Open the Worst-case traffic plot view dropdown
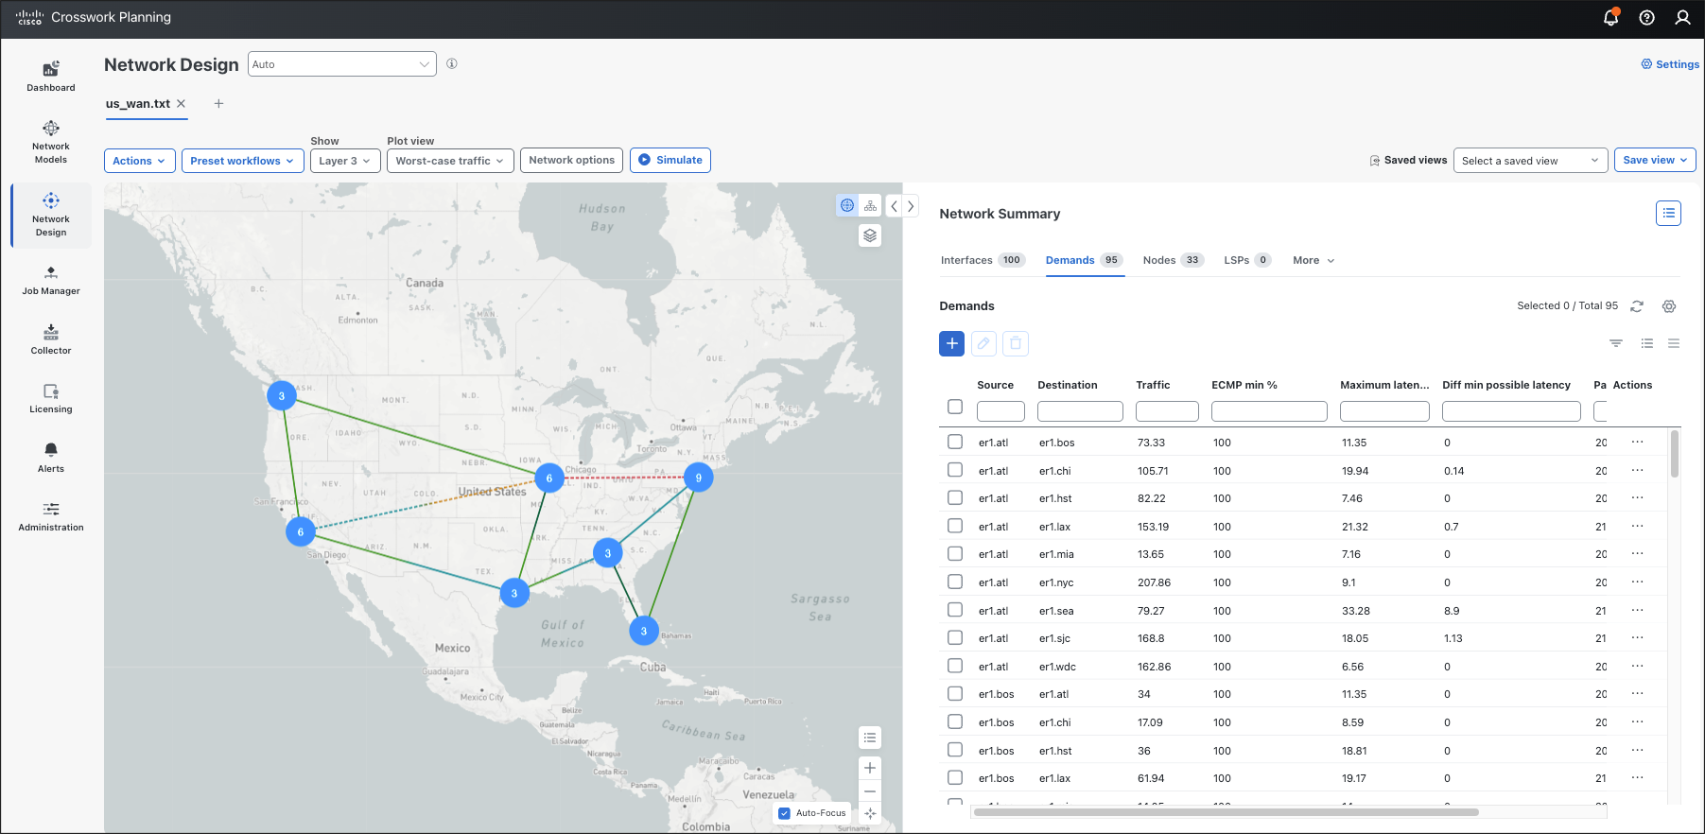 (450, 161)
